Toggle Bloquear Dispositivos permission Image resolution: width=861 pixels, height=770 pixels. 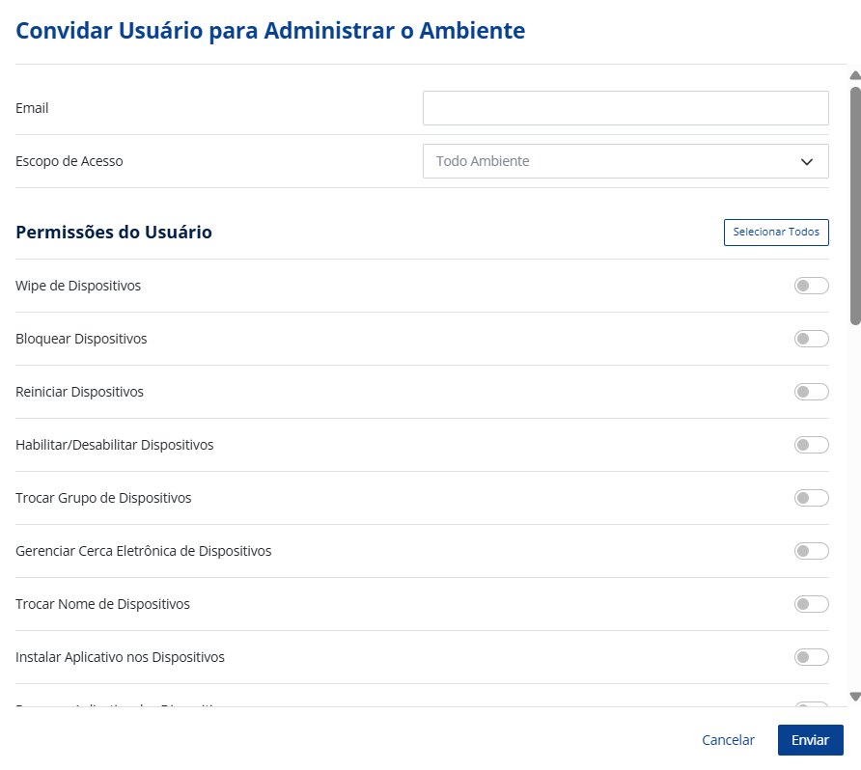(811, 339)
